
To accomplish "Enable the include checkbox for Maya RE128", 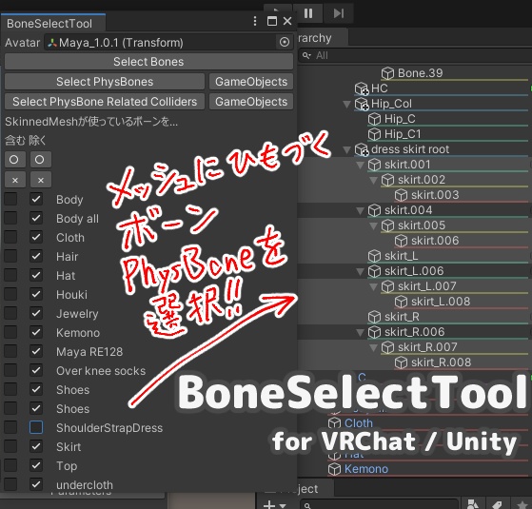I will pyautogui.click(x=10, y=351).
